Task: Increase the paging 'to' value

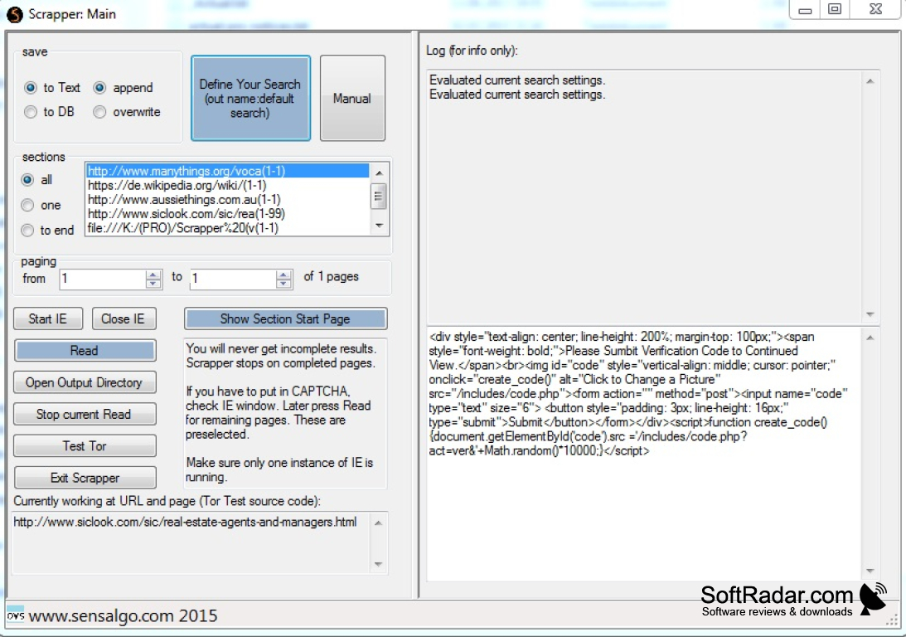Action: (x=283, y=275)
